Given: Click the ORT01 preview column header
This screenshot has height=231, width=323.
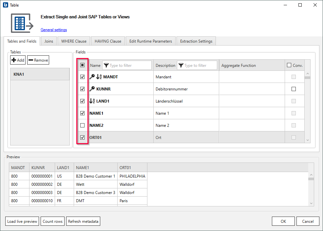Looking at the screenshot, I should click(x=132, y=167).
